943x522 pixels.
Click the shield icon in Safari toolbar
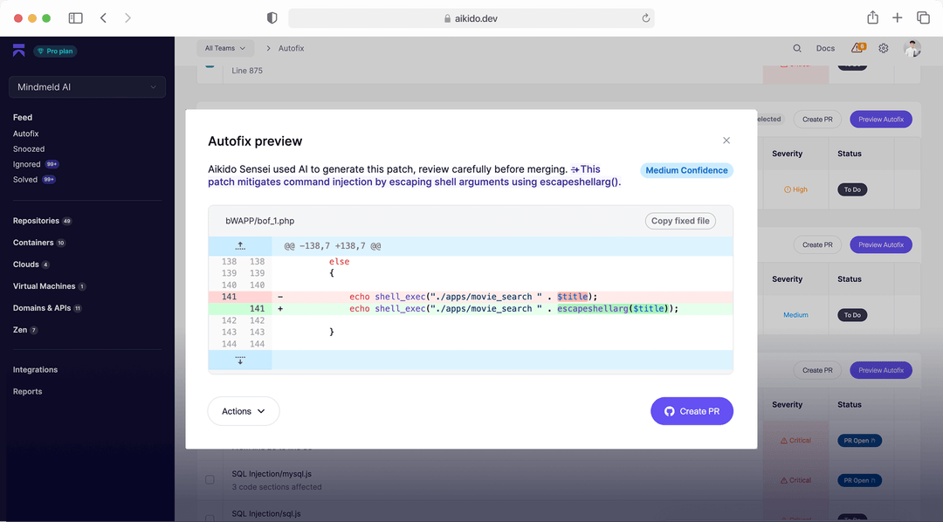(x=271, y=17)
